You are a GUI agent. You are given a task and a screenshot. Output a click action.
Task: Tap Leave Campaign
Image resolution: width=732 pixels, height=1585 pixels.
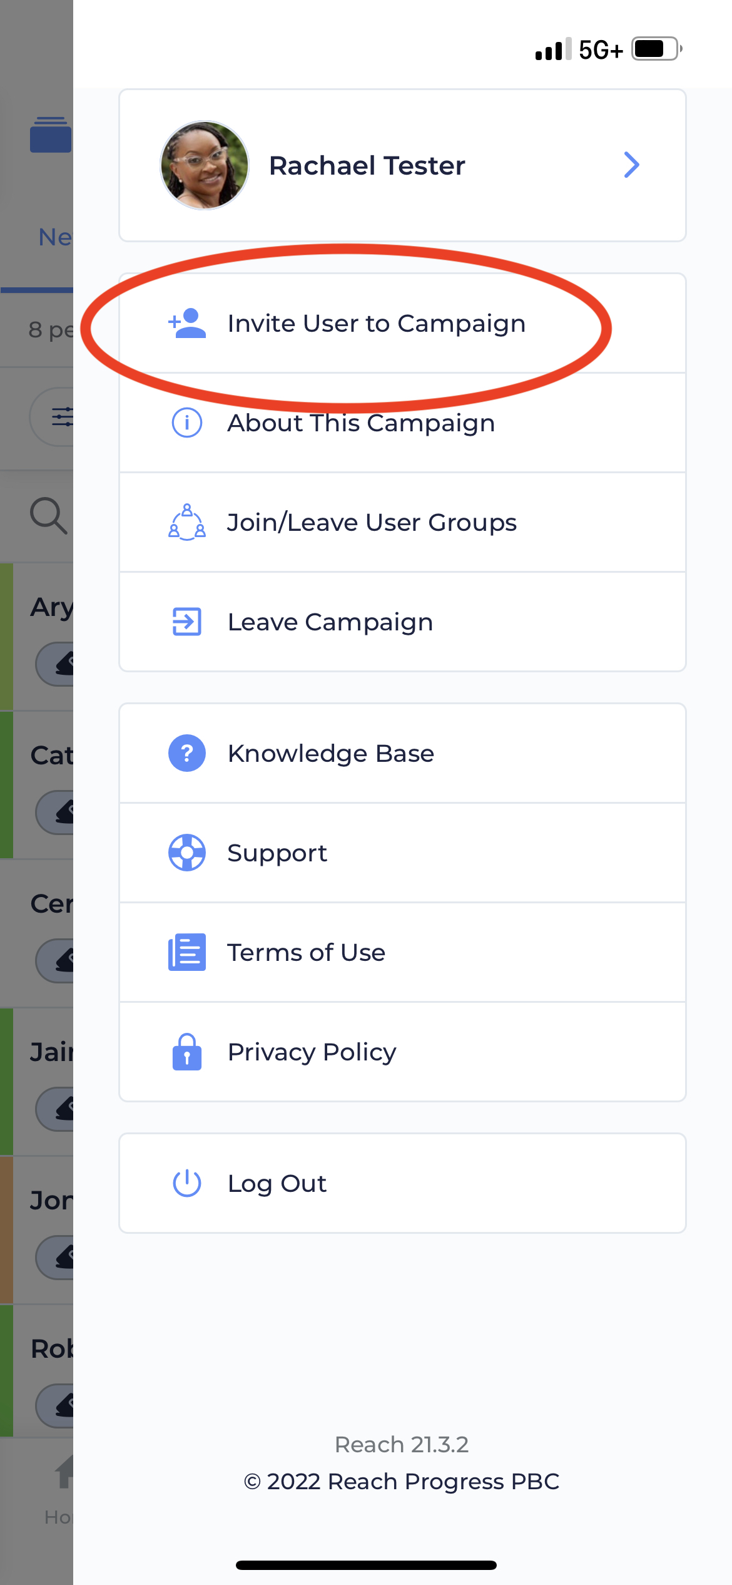tap(330, 622)
